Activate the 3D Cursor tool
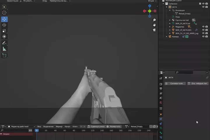The image size is (210, 140). tap(4, 13)
